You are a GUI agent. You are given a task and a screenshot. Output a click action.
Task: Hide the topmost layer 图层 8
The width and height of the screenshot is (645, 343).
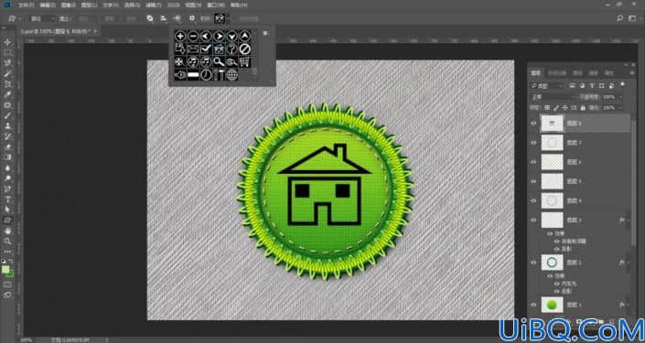(533, 123)
